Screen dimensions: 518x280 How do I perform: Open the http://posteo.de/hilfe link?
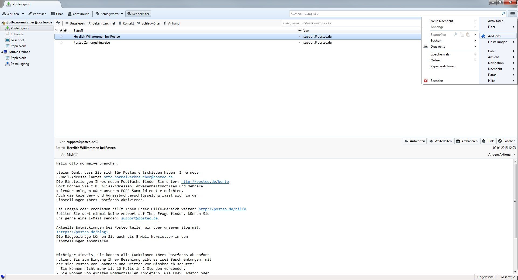[222, 209]
